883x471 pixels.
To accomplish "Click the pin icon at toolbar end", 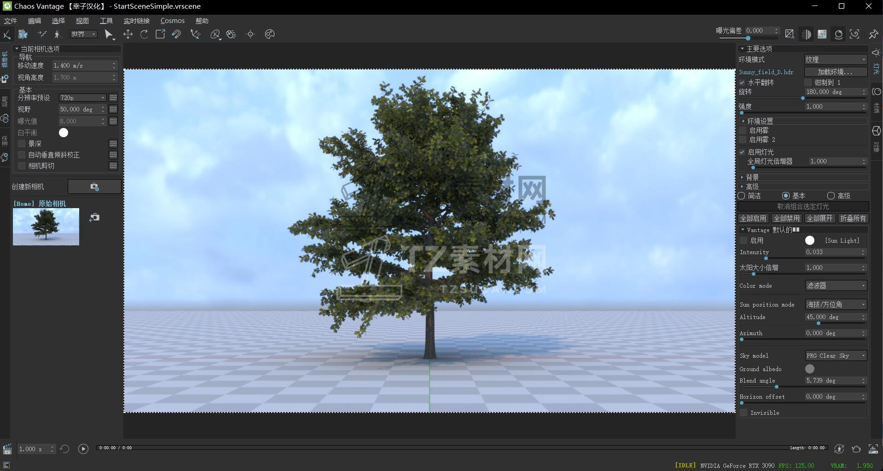I will [x=873, y=34].
